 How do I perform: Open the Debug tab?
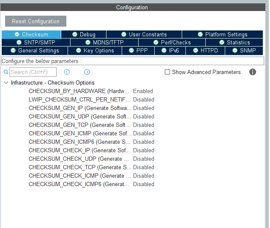(84, 34)
